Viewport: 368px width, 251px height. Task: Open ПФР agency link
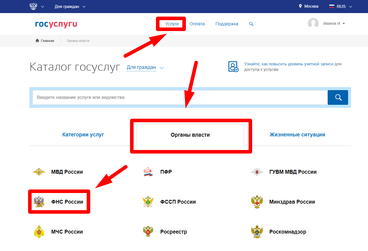[166, 172]
